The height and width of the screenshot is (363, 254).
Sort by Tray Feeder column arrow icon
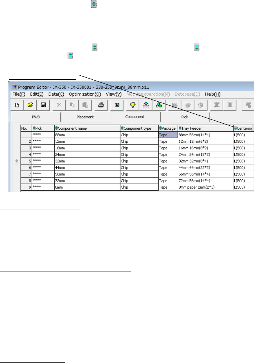click(x=180, y=128)
